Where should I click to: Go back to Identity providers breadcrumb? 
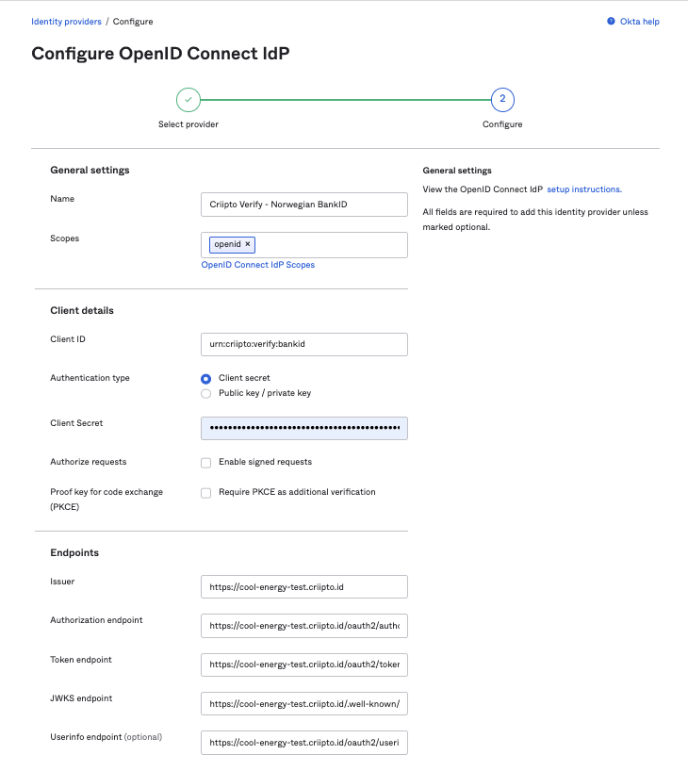[x=66, y=21]
